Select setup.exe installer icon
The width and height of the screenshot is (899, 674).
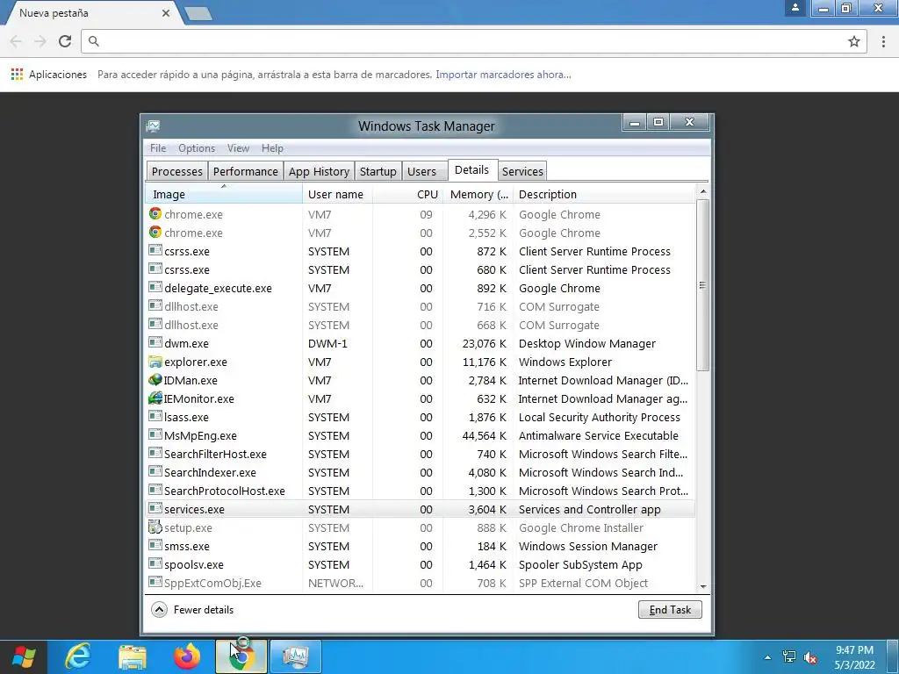tap(155, 527)
